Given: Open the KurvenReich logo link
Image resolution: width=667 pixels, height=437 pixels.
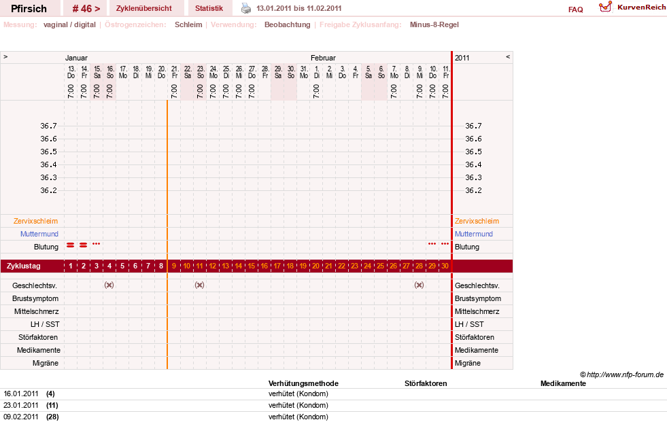Looking at the screenshot, I should [632, 7].
